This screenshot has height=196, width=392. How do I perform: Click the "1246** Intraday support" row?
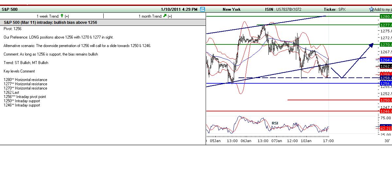22,105
